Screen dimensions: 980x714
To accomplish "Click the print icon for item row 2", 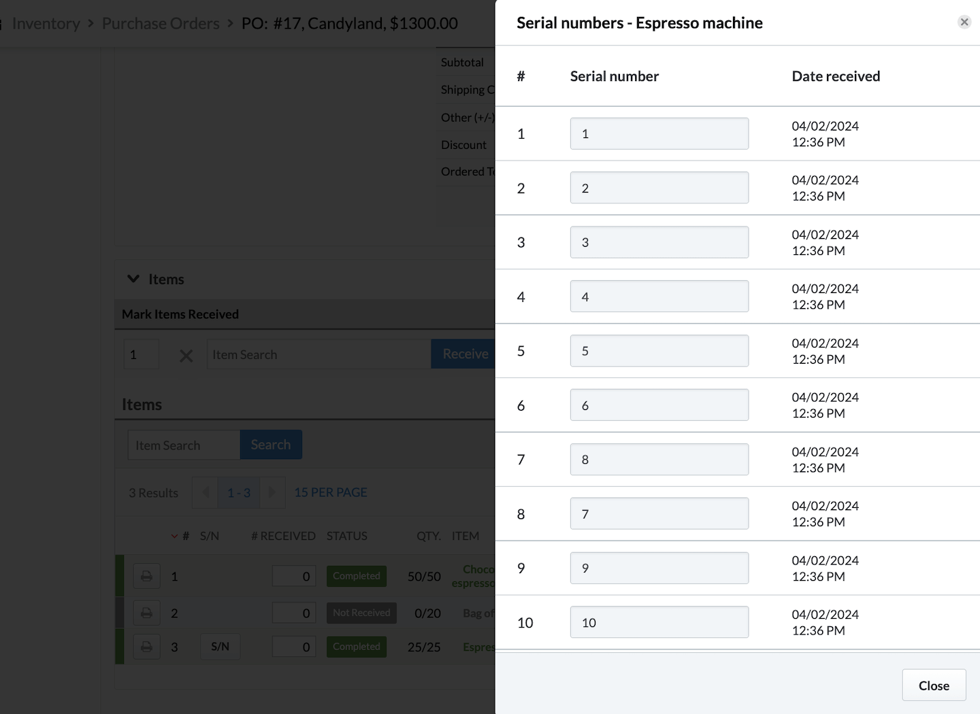I will [x=146, y=613].
